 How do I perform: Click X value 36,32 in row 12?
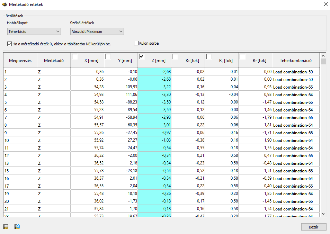pyautogui.click(x=87, y=155)
